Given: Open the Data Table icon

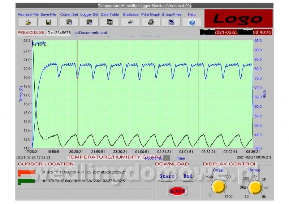Looking at the screenshot, I should tap(110, 22).
